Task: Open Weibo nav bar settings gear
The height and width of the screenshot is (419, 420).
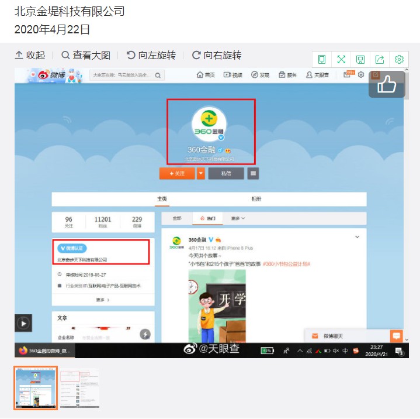Action: pos(361,75)
